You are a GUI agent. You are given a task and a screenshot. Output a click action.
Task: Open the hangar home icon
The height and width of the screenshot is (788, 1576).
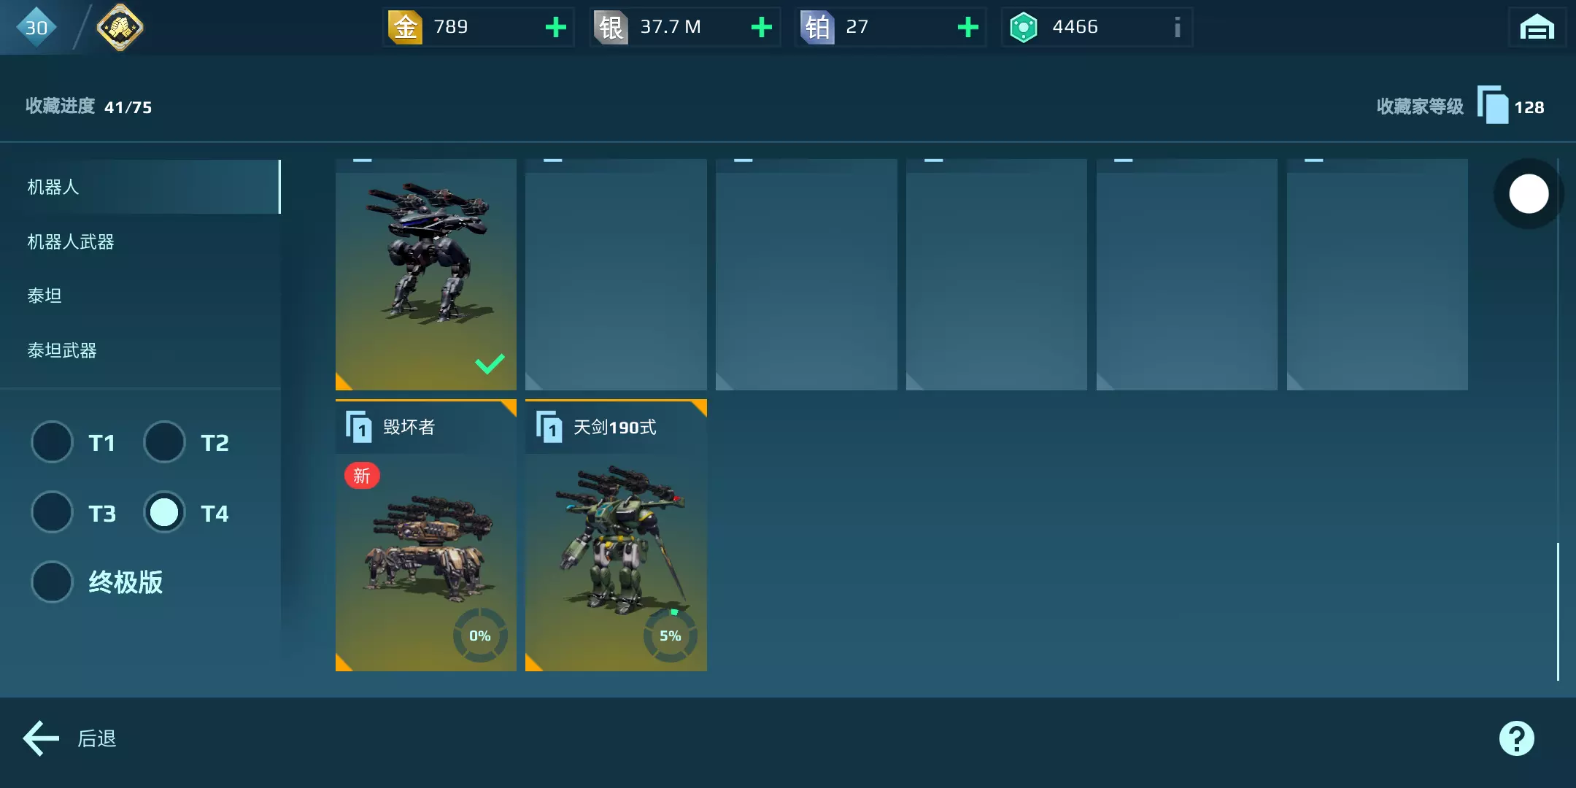1537,28
